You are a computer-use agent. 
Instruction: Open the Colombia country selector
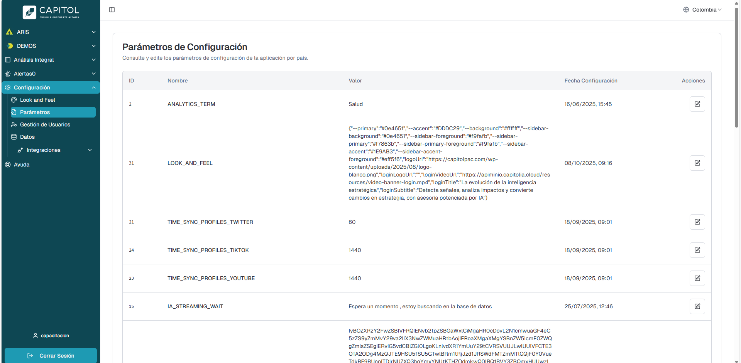point(702,10)
